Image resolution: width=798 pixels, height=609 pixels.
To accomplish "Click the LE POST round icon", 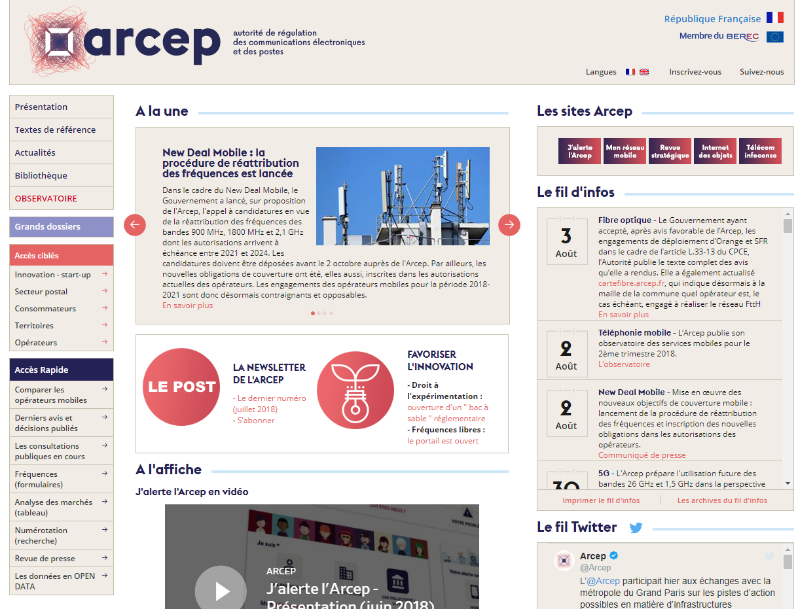I will tap(181, 387).
